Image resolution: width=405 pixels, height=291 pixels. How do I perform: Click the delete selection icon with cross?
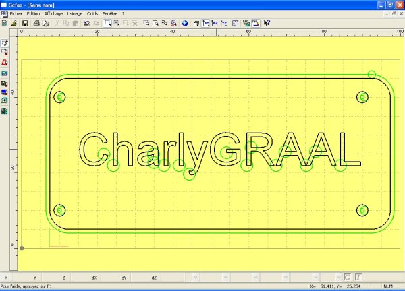point(135,23)
